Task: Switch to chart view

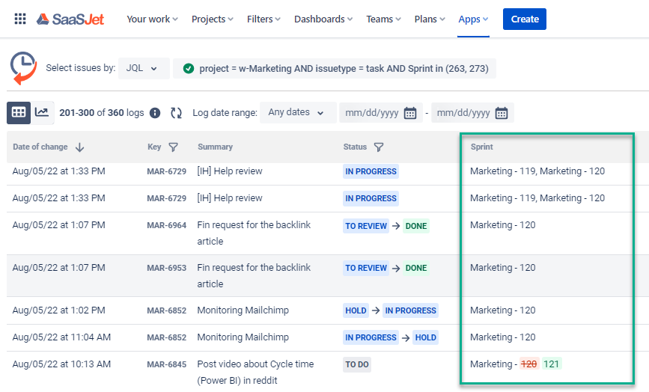Action: (42, 112)
